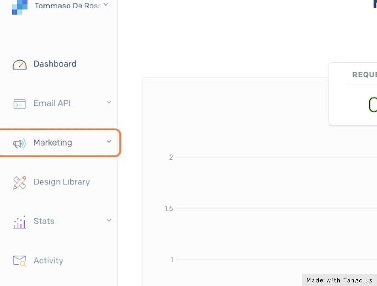
Task: Click the Dashboard gauge icon
Action: [19, 64]
